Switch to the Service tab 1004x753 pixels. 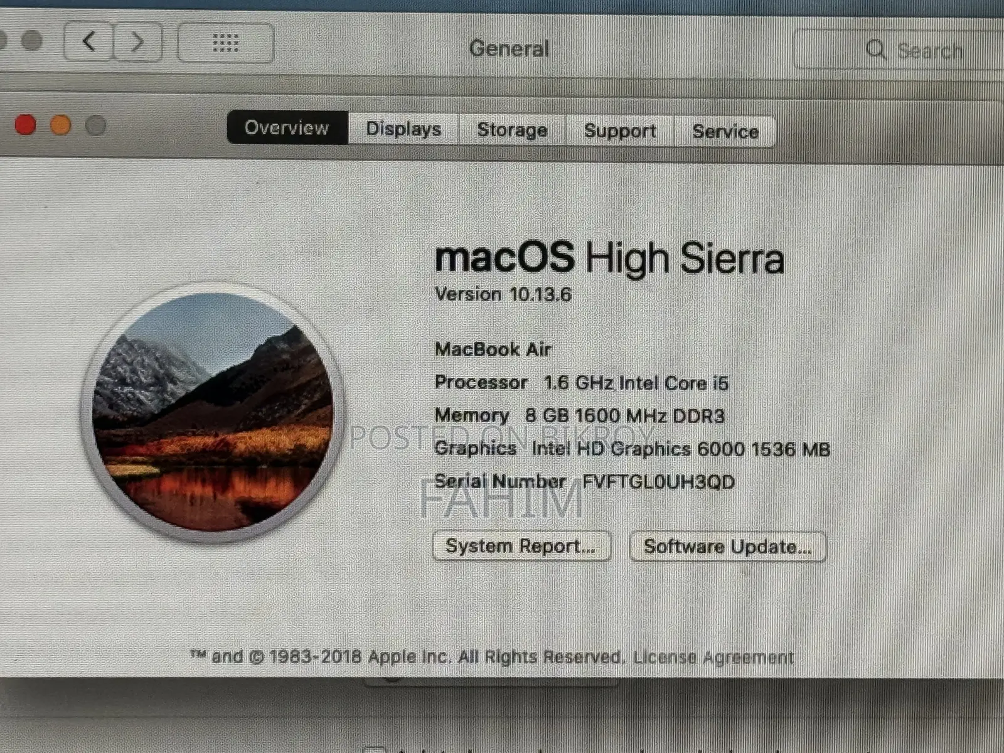click(x=725, y=131)
